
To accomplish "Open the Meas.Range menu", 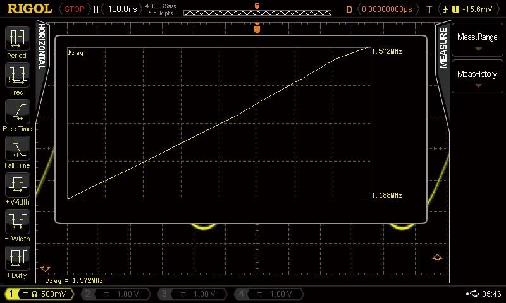I will (x=478, y=40).
